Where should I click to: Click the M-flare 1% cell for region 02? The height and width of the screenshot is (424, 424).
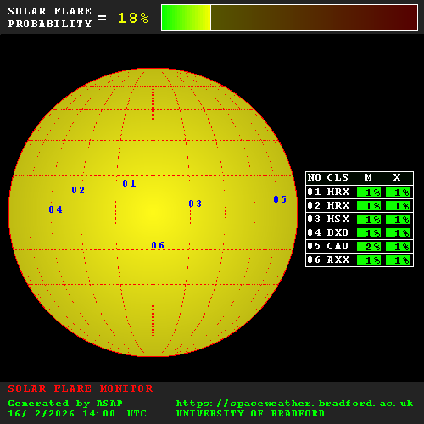coord(369,206)
